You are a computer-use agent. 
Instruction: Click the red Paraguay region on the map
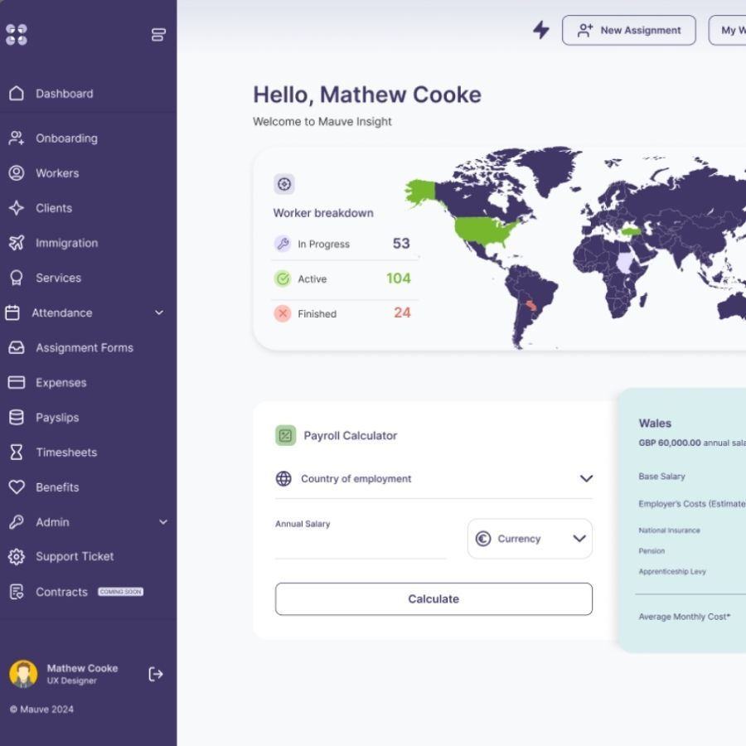point(531,305)
